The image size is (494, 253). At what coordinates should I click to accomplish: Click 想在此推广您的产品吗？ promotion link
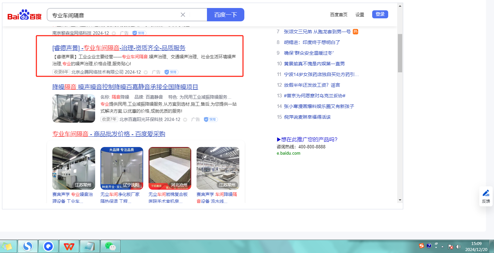click(307, 140)
